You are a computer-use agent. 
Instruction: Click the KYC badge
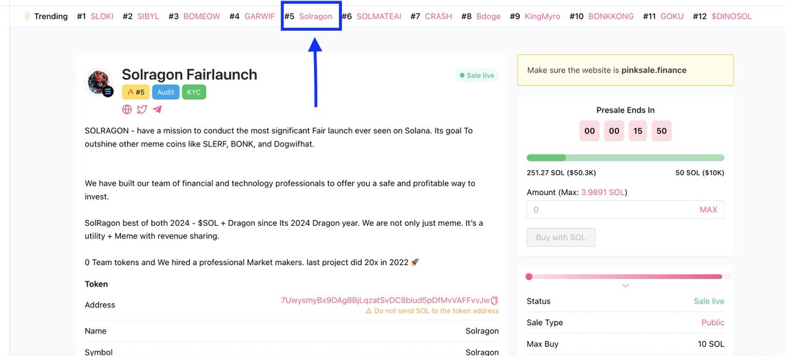click(x=194, y=92)
